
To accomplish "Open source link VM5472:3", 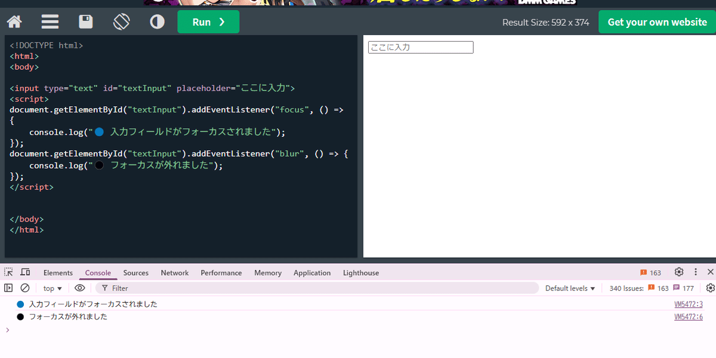I will (689, 304).
